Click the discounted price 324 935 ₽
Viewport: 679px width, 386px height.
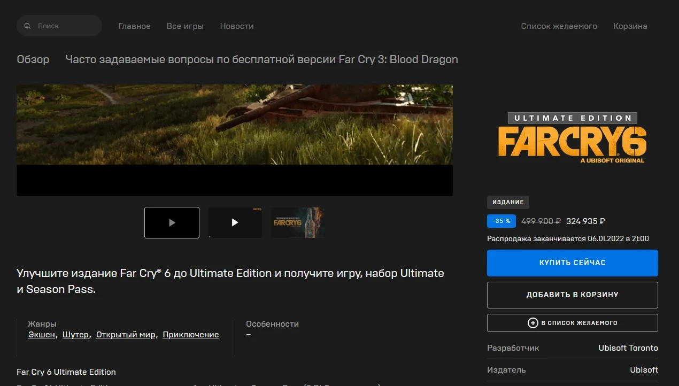click(585, 221)
